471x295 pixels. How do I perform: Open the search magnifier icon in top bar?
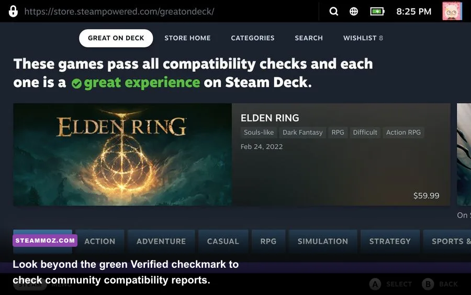coord(334,12)
